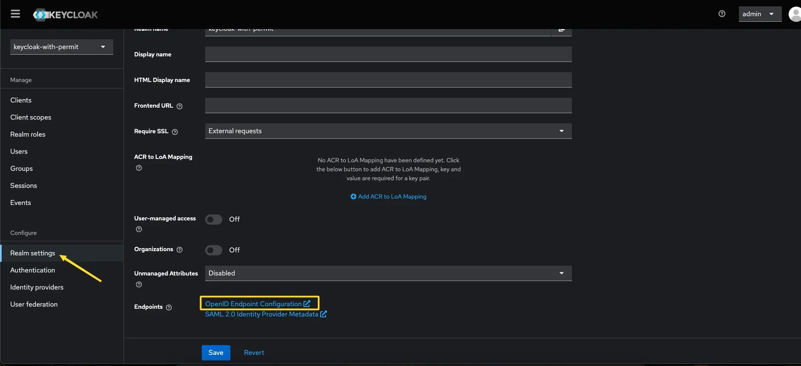Image resolution: width=801 pixels, height=366 pixels.
Task: Toggle User-managed access switch
Action: coord(214,220)
